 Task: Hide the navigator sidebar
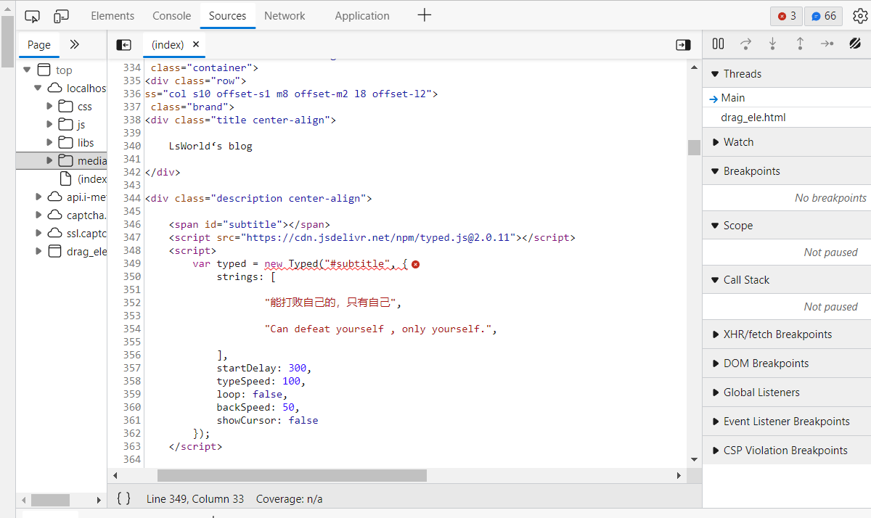pos(123,45)
